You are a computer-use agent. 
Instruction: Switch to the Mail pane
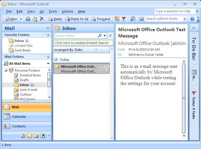coord(27,107)
